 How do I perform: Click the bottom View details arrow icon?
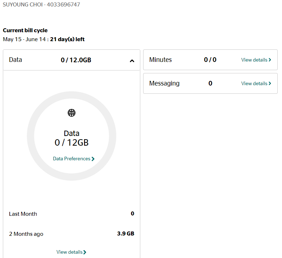click(x=85, y=252)
